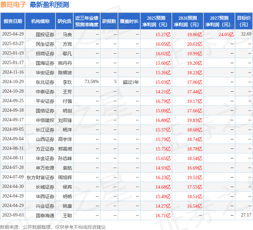The height and width of the screenshot is (230, 253).
Task: Click the 16.54亿 forecast value
Action: pyautogui.click(x=195, y=206)
